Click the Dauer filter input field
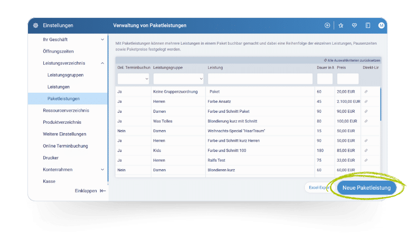Image resolution: width=407 pixels, height=235 pixels. tap(325, 79)
